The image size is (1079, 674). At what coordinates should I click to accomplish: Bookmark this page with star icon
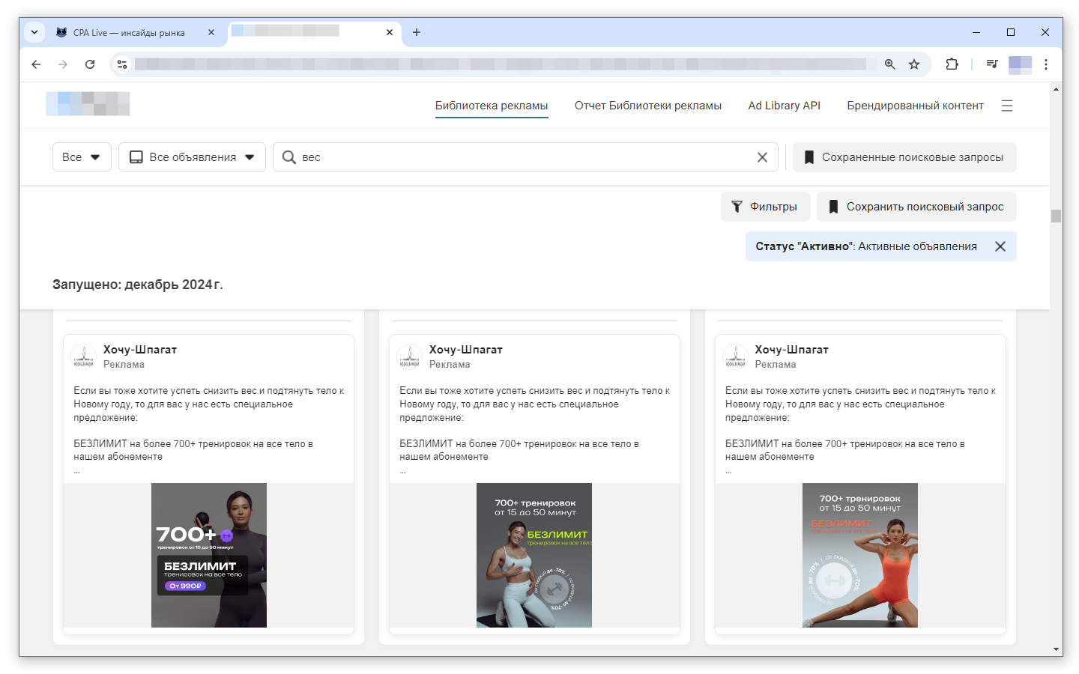[x=914, y=64]
